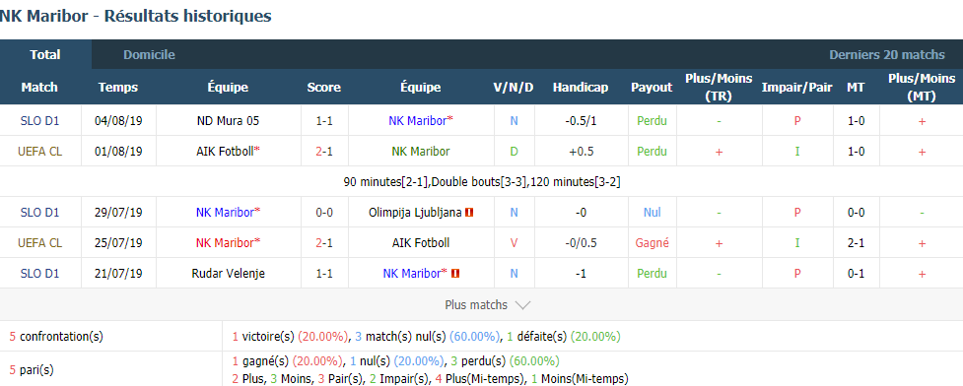This screenshot has width=963, height=386.
Task: Expand the Plus matchs chevron arrow
Action: coord(522,305)
